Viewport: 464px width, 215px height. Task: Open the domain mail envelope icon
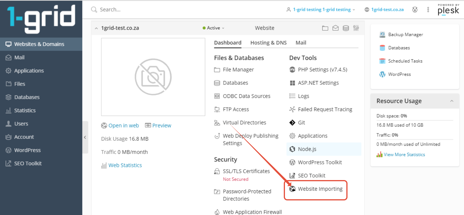click(x=335, y=28)
